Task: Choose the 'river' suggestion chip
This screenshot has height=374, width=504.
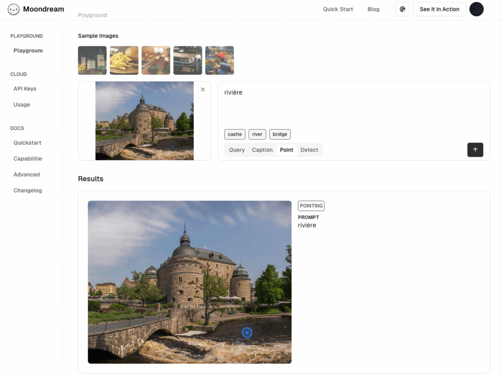Action: click(x=257, y=134)
